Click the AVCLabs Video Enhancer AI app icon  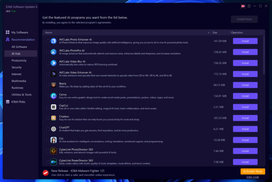coord(54,74)
